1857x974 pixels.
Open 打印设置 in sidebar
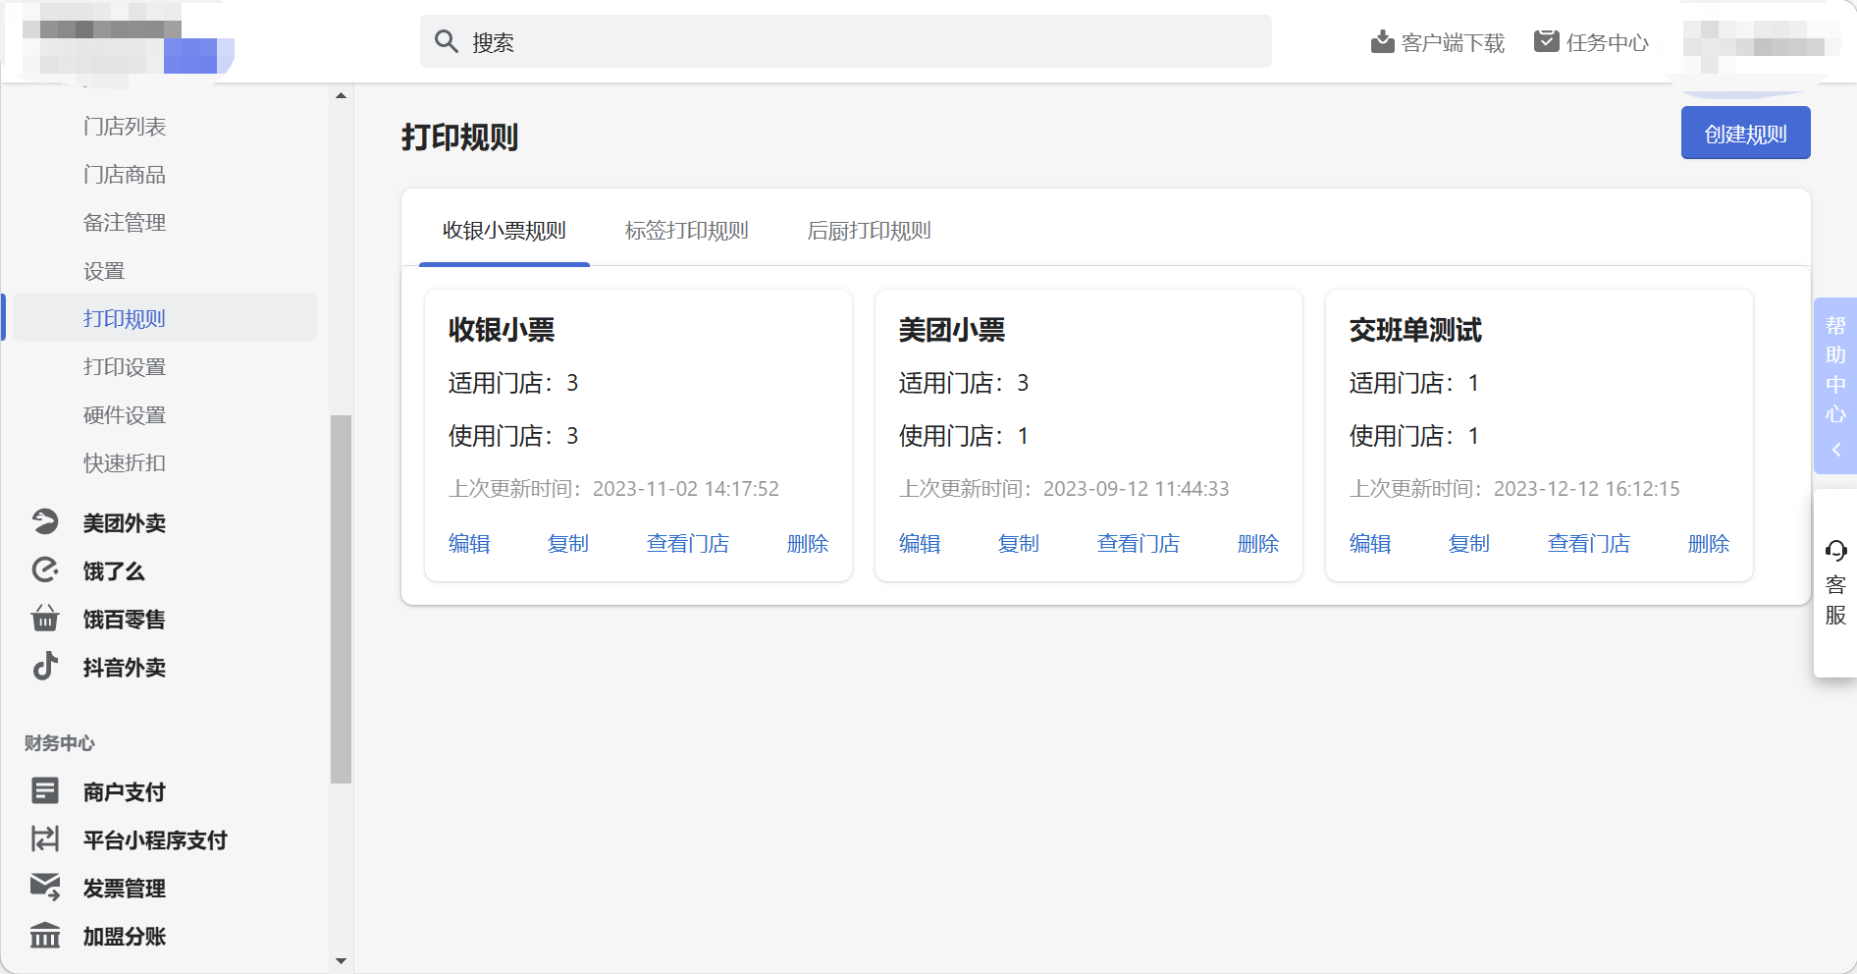[125, 367]
